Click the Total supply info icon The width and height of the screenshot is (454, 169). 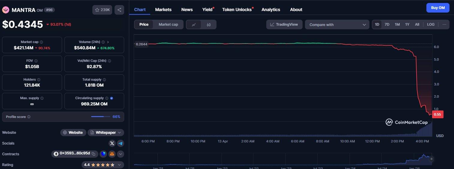[x=104, y=80]
